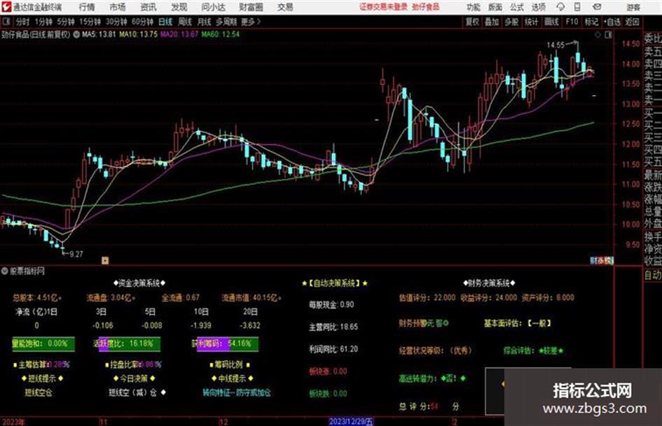The width and height of the screenshot is (662, 426).
Task: Click the 证券交易未登录 login link
Action: [x=383, y=7]
